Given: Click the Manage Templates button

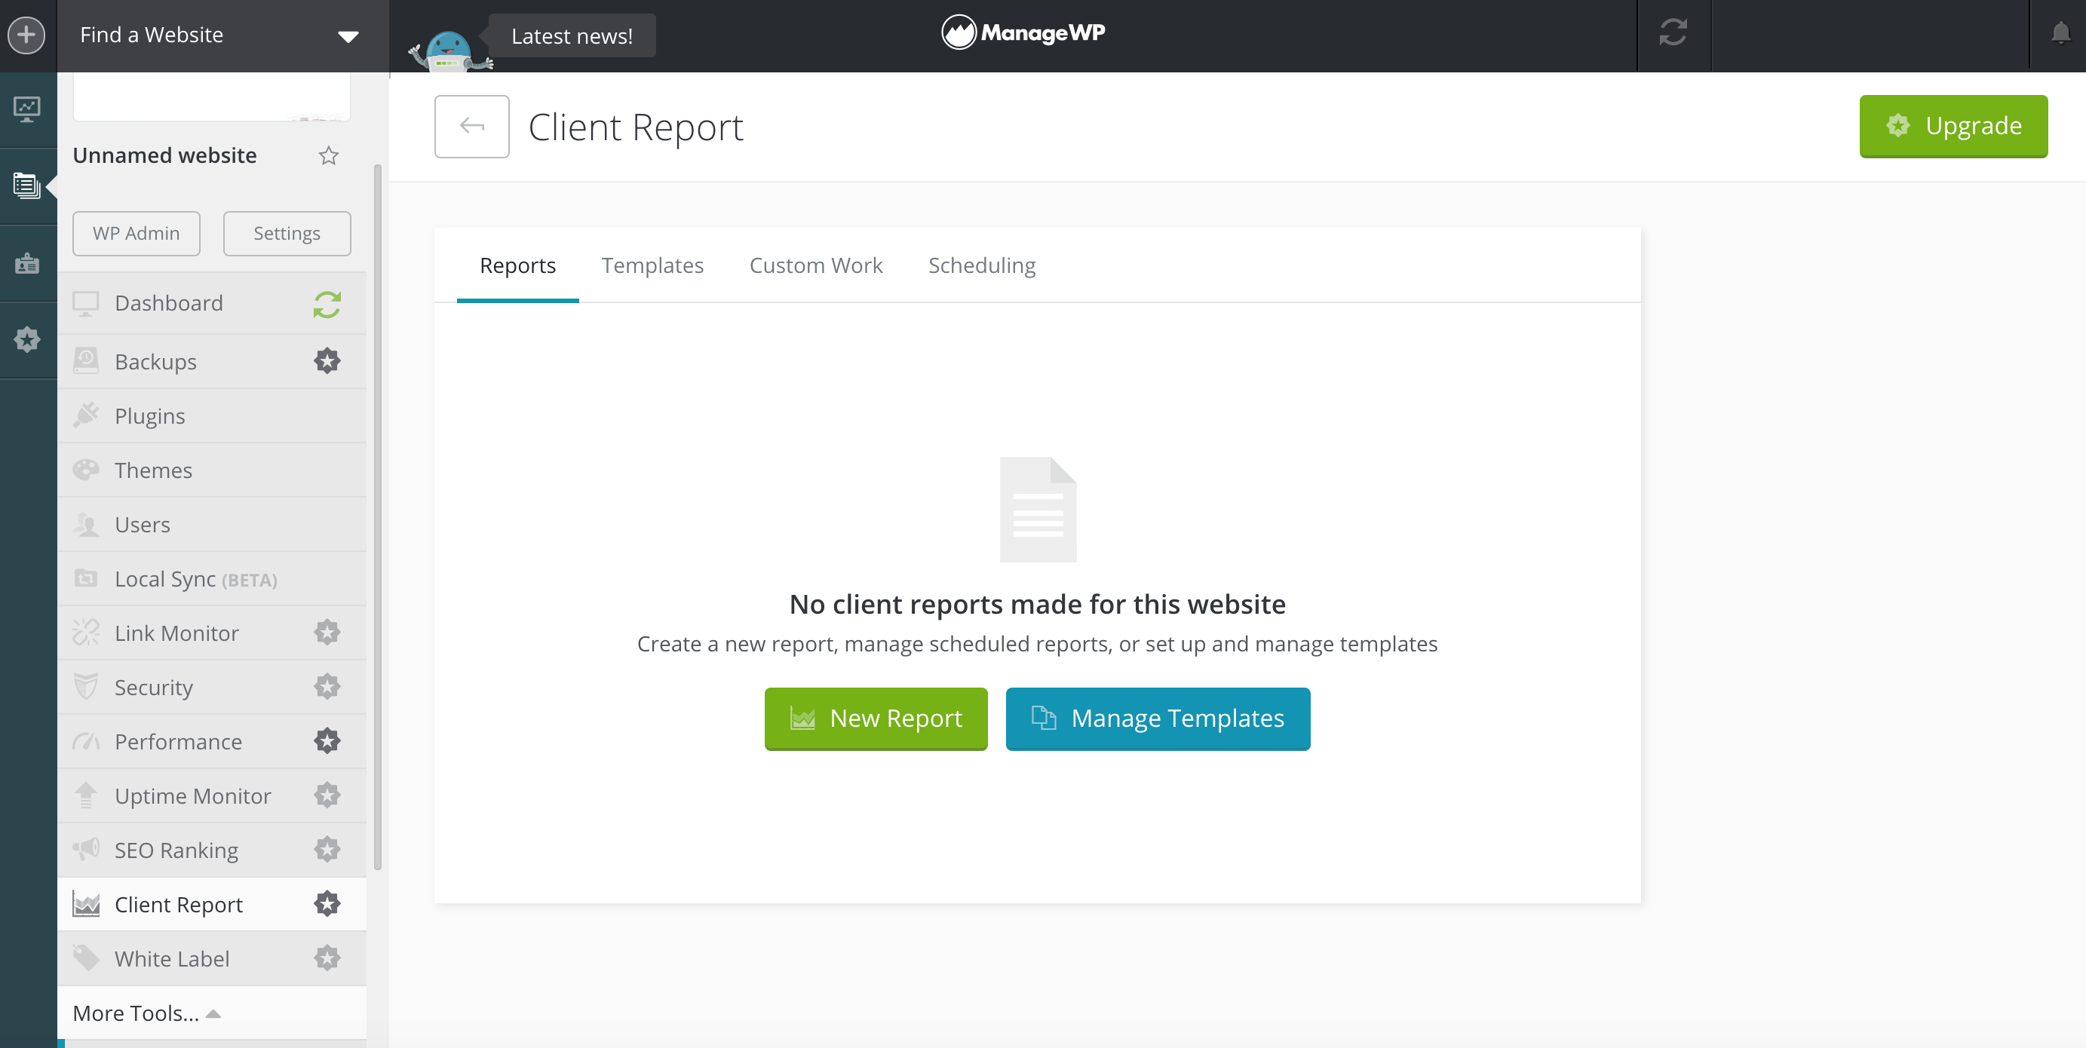Looking at the screenshot, I should pos(1157,718).
